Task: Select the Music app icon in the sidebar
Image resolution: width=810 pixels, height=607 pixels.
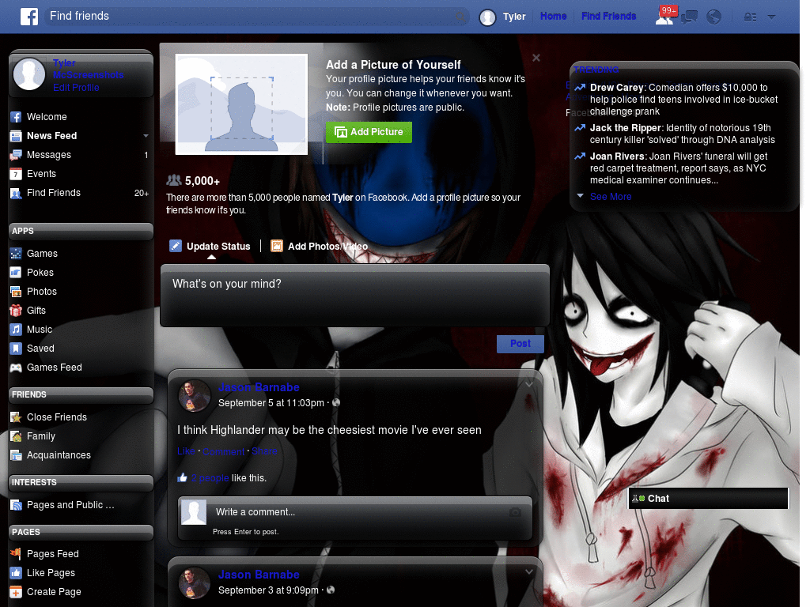Action: tap(17, 330)
